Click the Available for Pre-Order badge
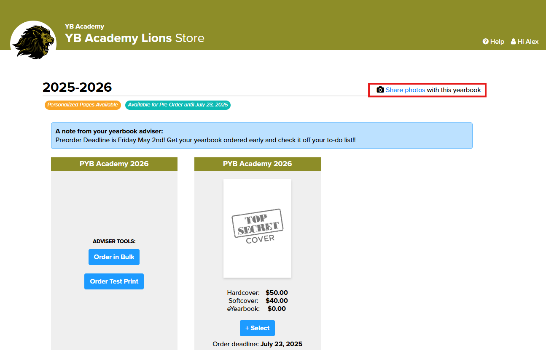The width and height of the screenshot is (546, 350). pos(178,105)
